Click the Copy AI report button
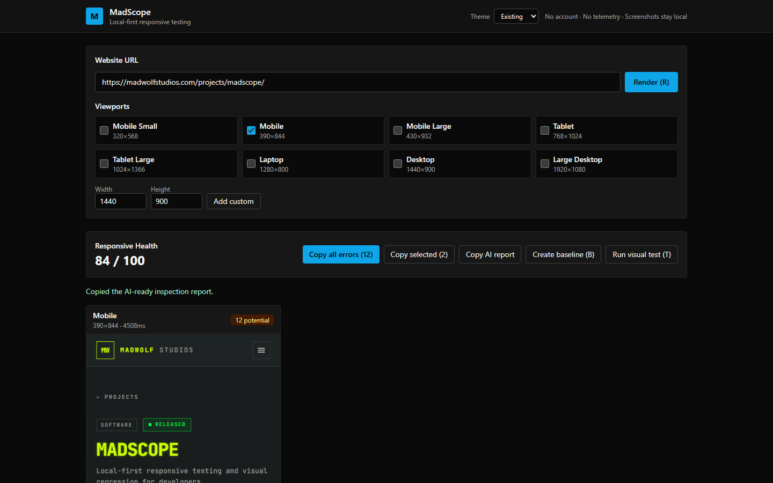This screenshot has height=483, width=773. pos(490,254)
